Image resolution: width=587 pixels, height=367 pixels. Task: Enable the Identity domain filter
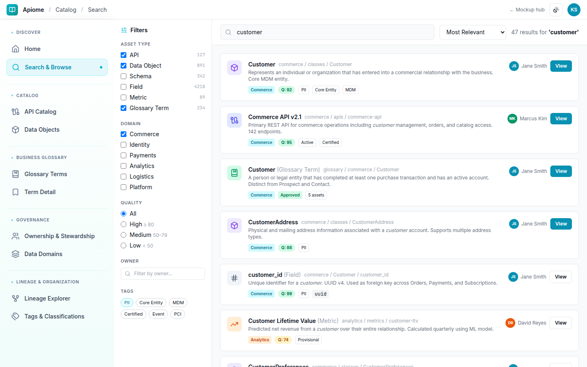click(124, 145)
